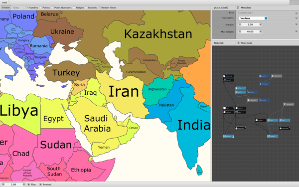The width and height of the screenshot is (299, 187).
Task: Click the Iraq label on the map
Action: click(x=90, y=93)
